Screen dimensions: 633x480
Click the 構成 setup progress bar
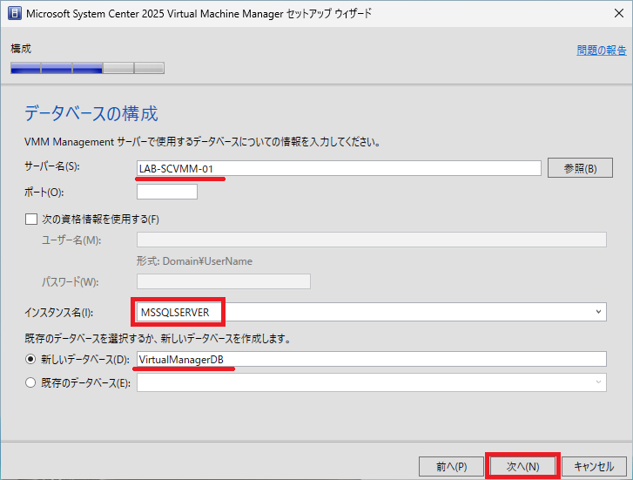(87, 68)
